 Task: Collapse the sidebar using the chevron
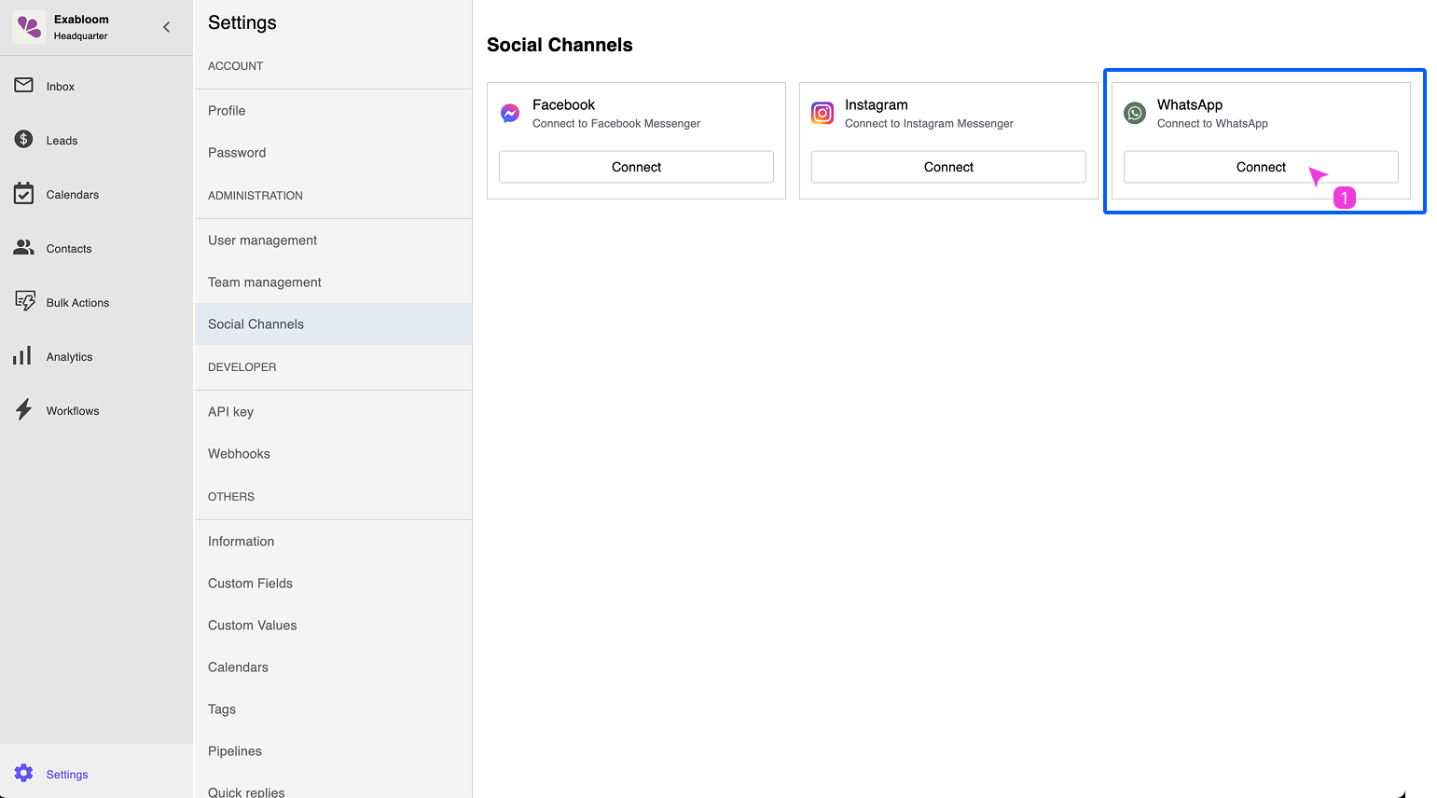[x=166, y=27]
